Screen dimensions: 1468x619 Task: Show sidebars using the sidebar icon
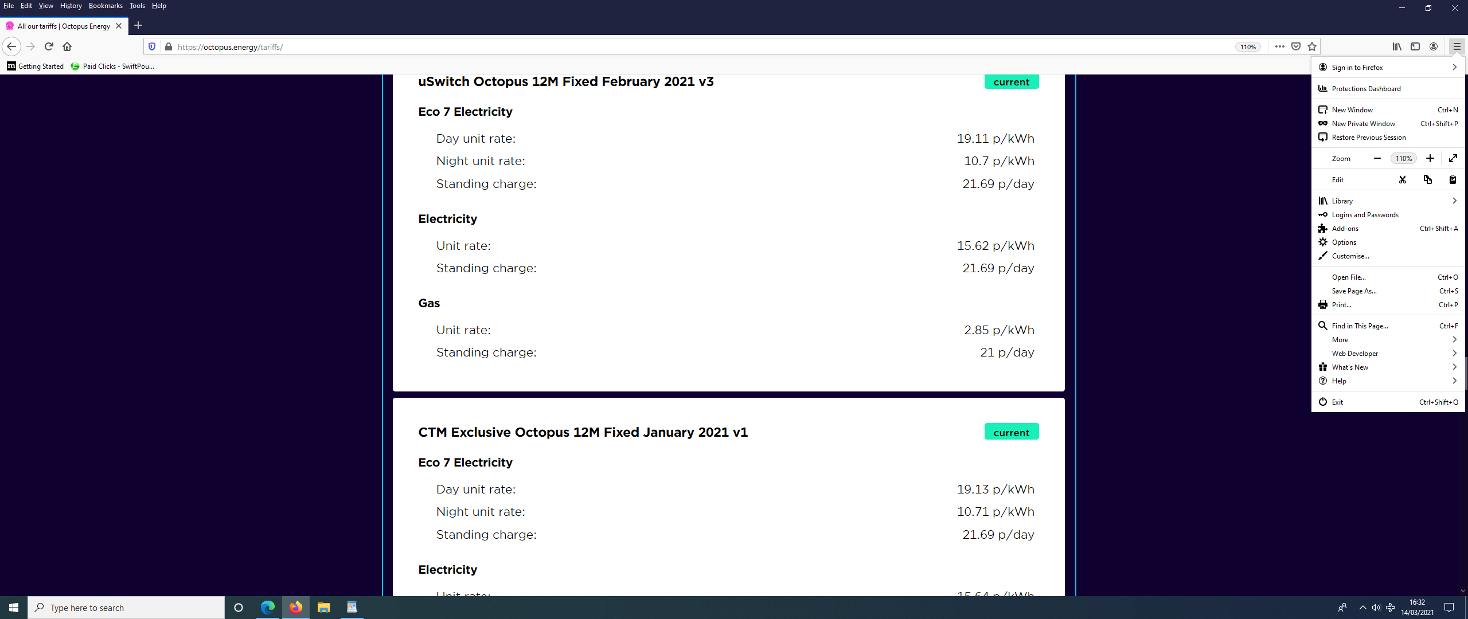pos(1415,46)
